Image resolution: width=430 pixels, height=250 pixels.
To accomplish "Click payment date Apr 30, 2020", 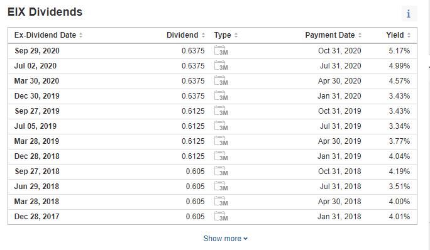I will [339, 81].
